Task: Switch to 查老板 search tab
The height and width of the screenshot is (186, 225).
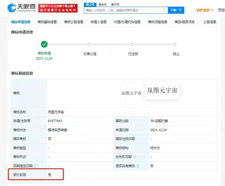Action: point(103,5)
